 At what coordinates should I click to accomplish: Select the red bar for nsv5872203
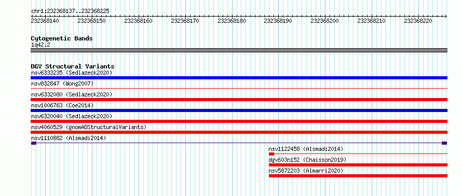point(358,176)
